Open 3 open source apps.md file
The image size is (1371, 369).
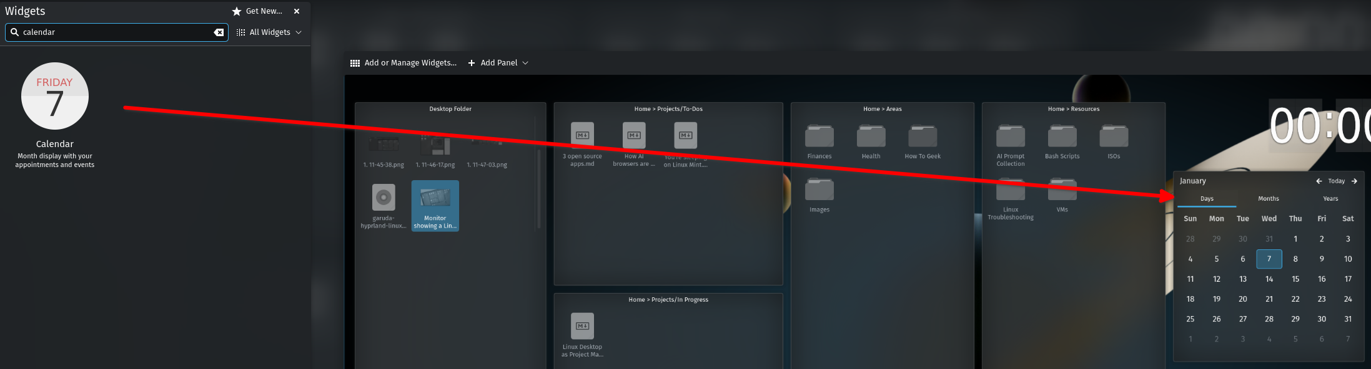(582, 145)
